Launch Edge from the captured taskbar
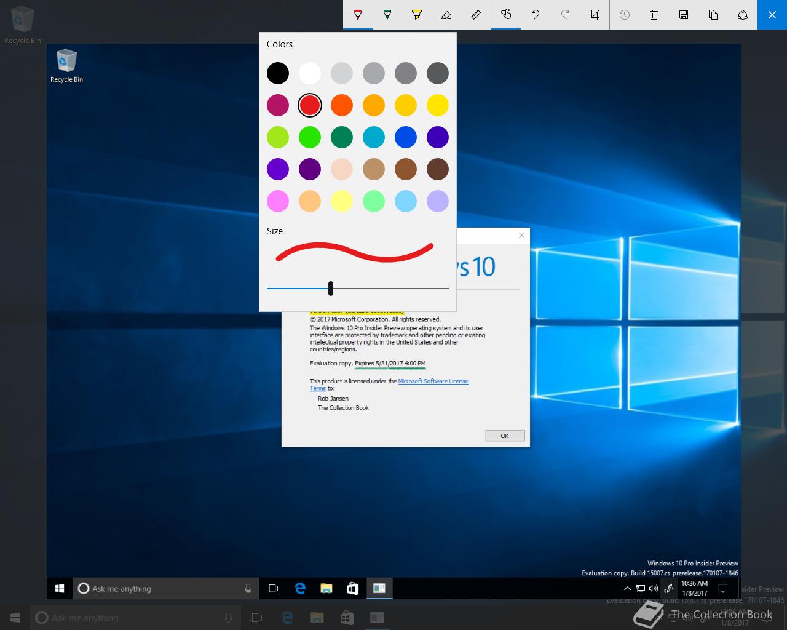The width and height of the screenshot is (787, 630). (300, 589)
